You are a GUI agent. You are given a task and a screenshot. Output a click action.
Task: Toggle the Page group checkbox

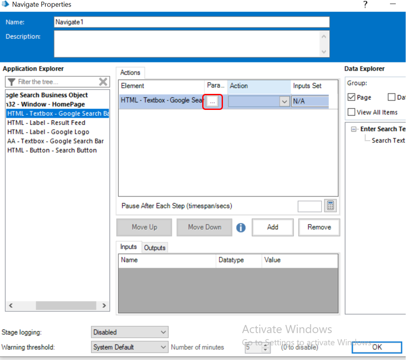coord(351,97)
